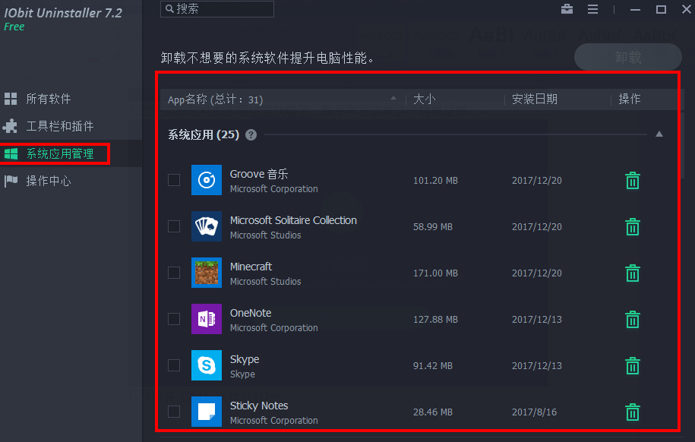Minimize the IObit Uninstaller window
This screenshot has width=695, height=442.
635,9
